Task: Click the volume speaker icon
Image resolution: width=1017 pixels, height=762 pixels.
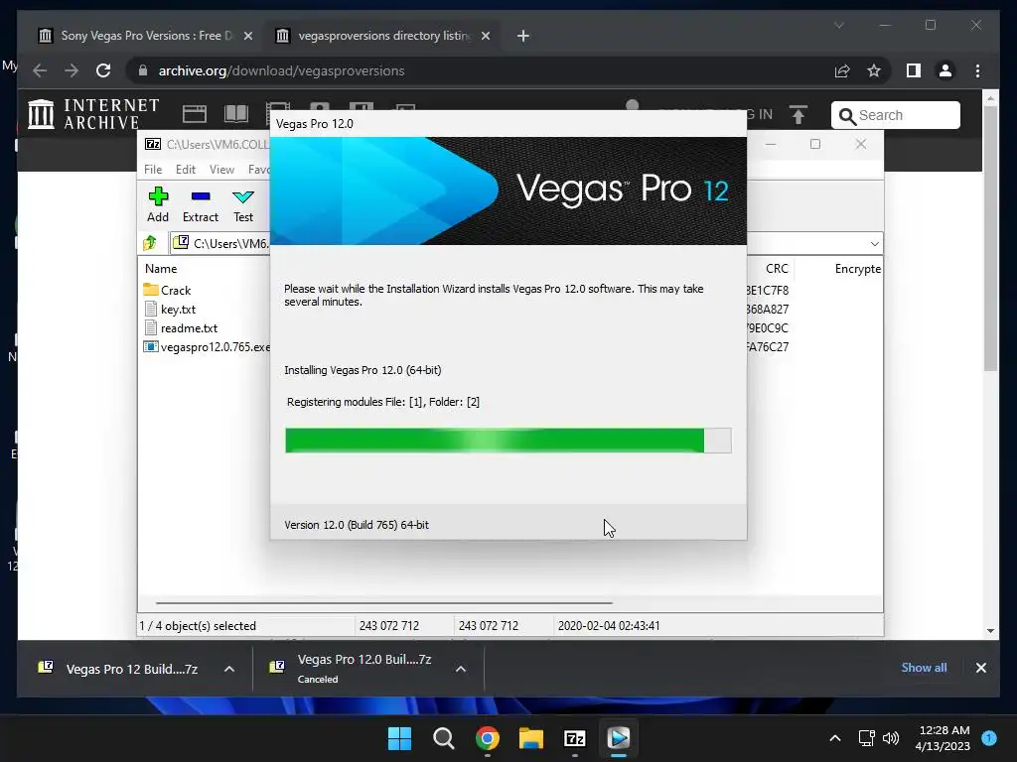Action: click(x=891, y=738)
